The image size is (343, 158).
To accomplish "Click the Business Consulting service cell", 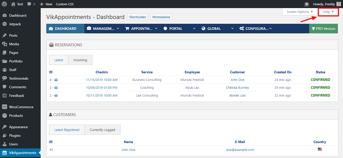I will point(147,80).
